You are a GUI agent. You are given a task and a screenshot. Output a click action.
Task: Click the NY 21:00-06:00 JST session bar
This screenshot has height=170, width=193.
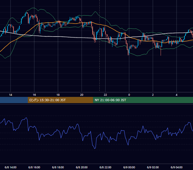point(143,100)
